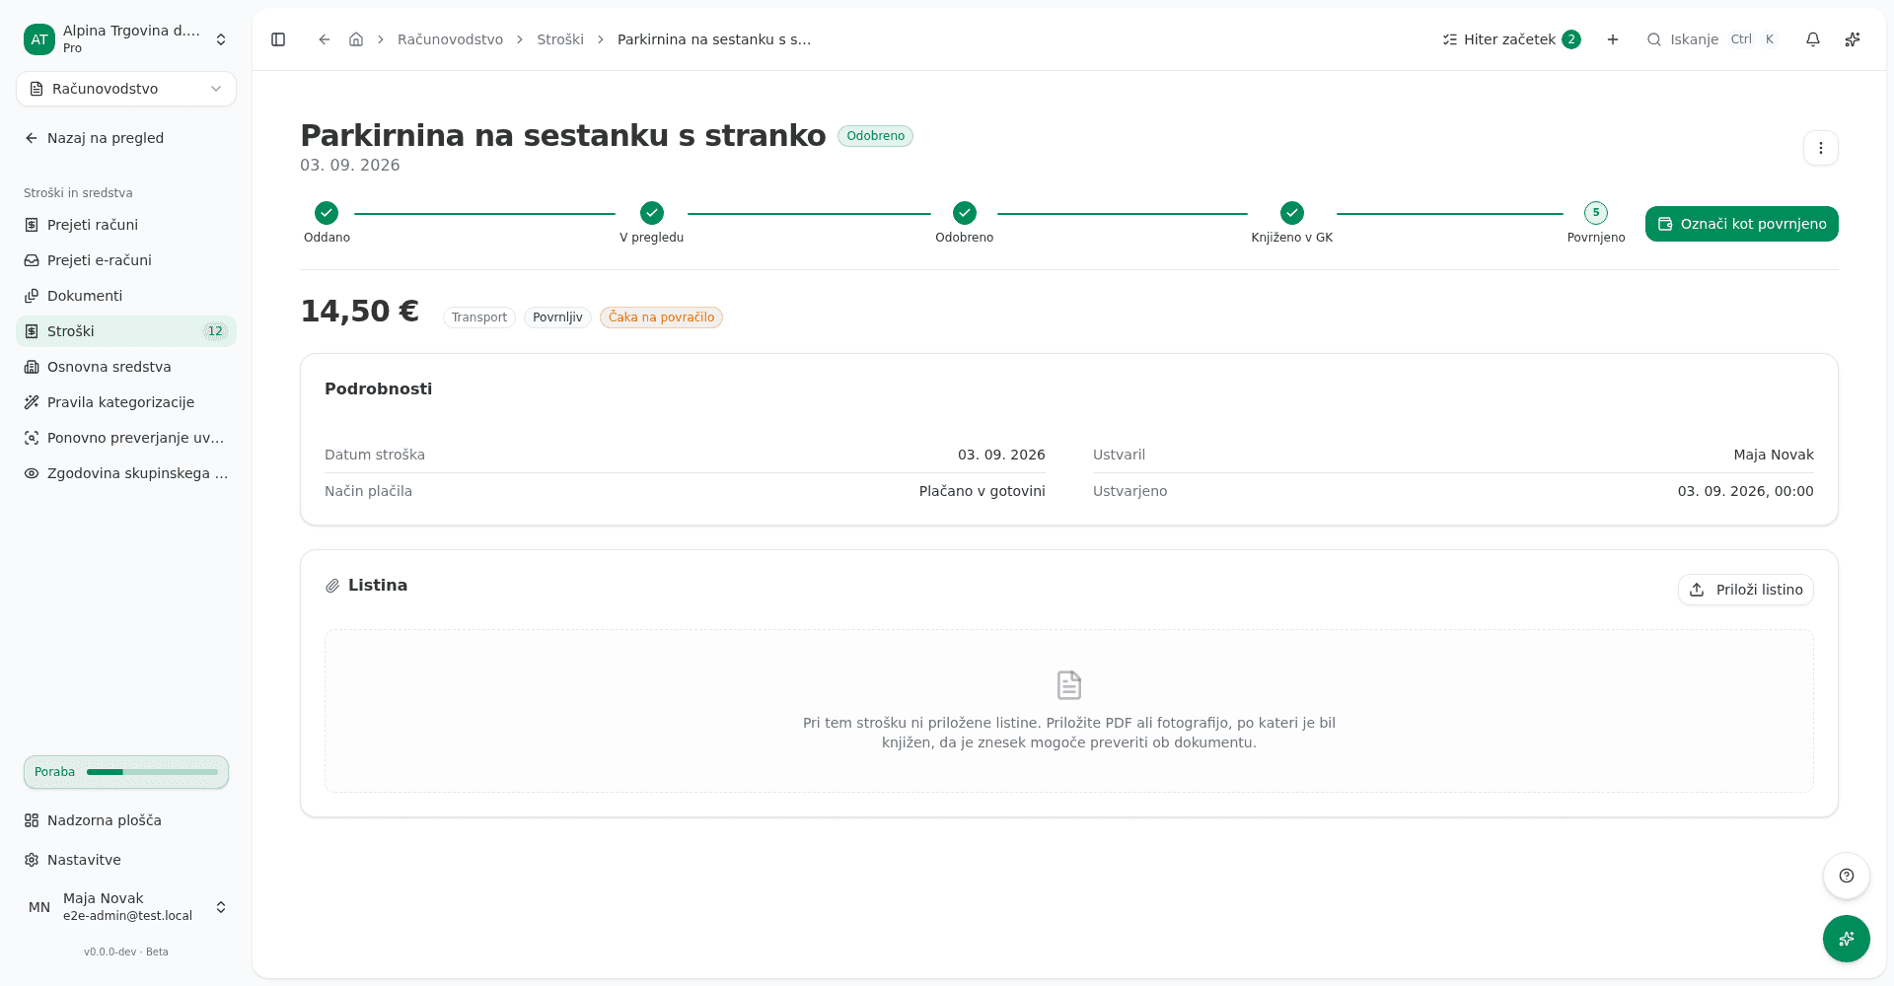Toggle the sidebar panel icon
Screen dimensions: 1894x986
click(x=278, y=39)
